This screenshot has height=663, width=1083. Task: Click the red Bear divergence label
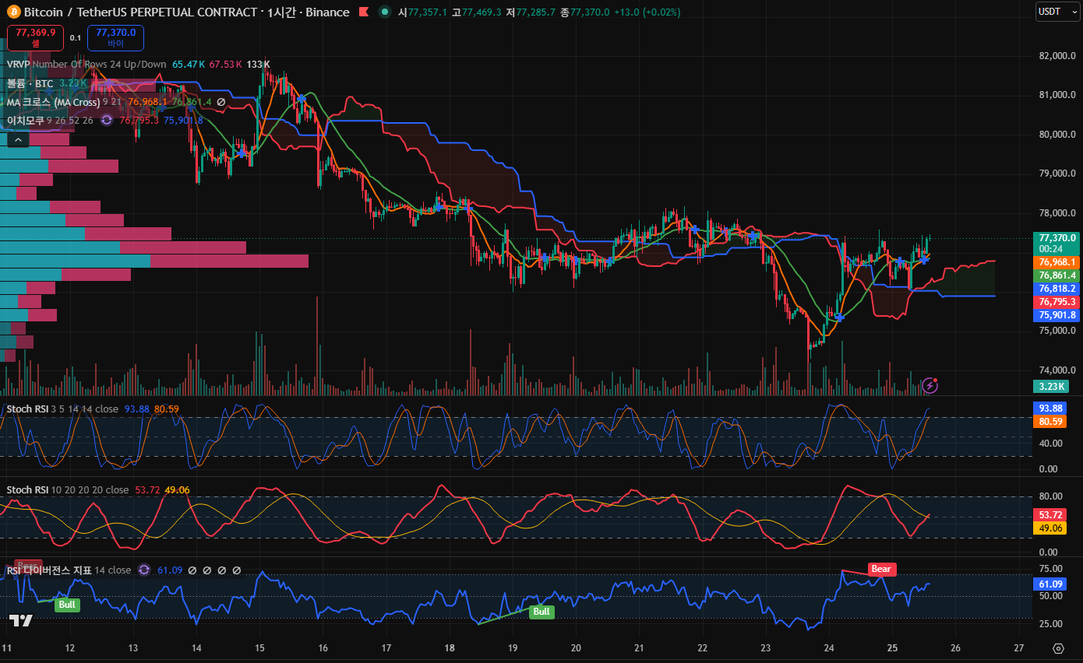[x=881, y=569]
